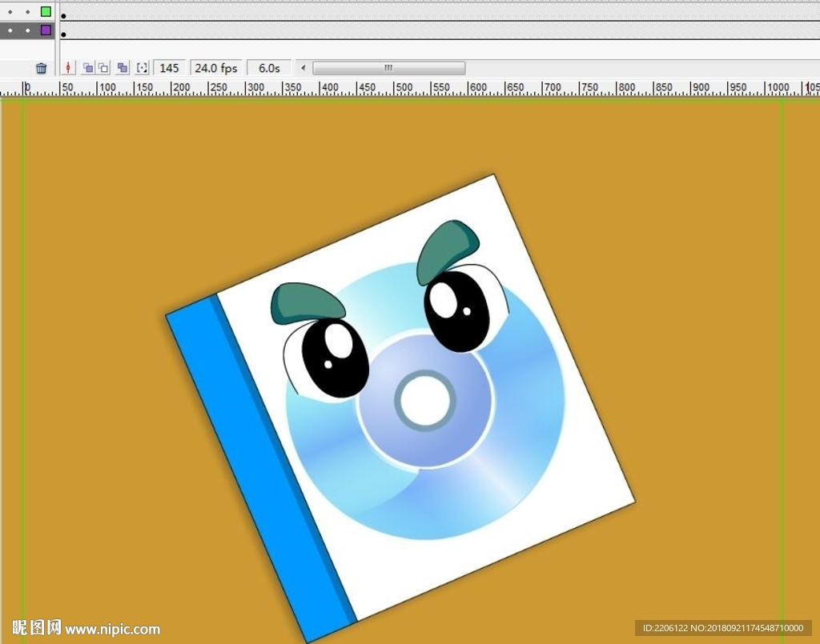Select first keyframe of green layer

click(x=63, y=16)
